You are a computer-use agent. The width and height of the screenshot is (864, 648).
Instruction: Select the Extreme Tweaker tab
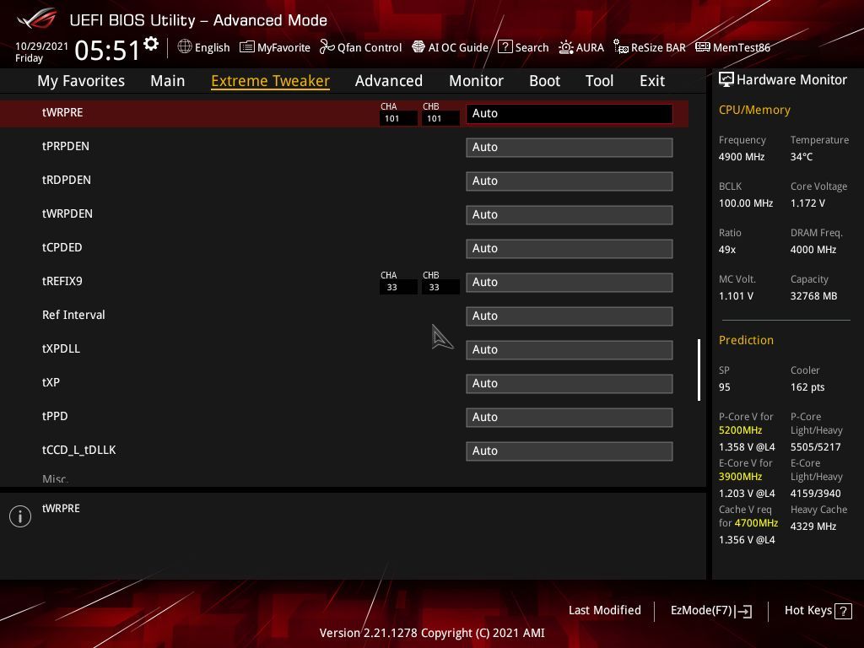pyautogui.click(x=271, y=81)
